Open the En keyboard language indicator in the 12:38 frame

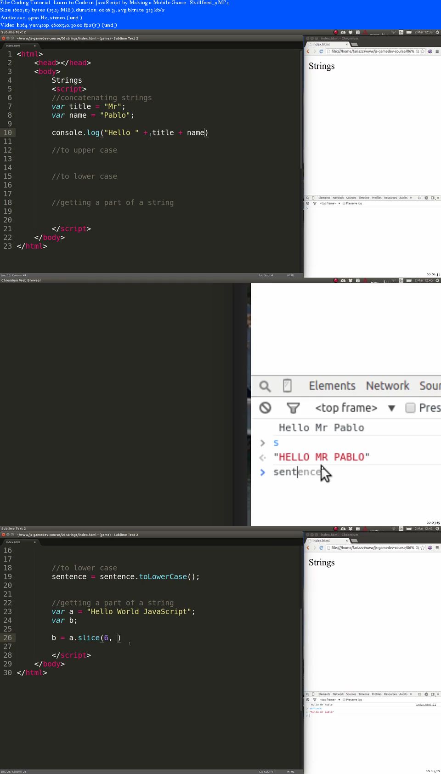(x=401, y=32)
